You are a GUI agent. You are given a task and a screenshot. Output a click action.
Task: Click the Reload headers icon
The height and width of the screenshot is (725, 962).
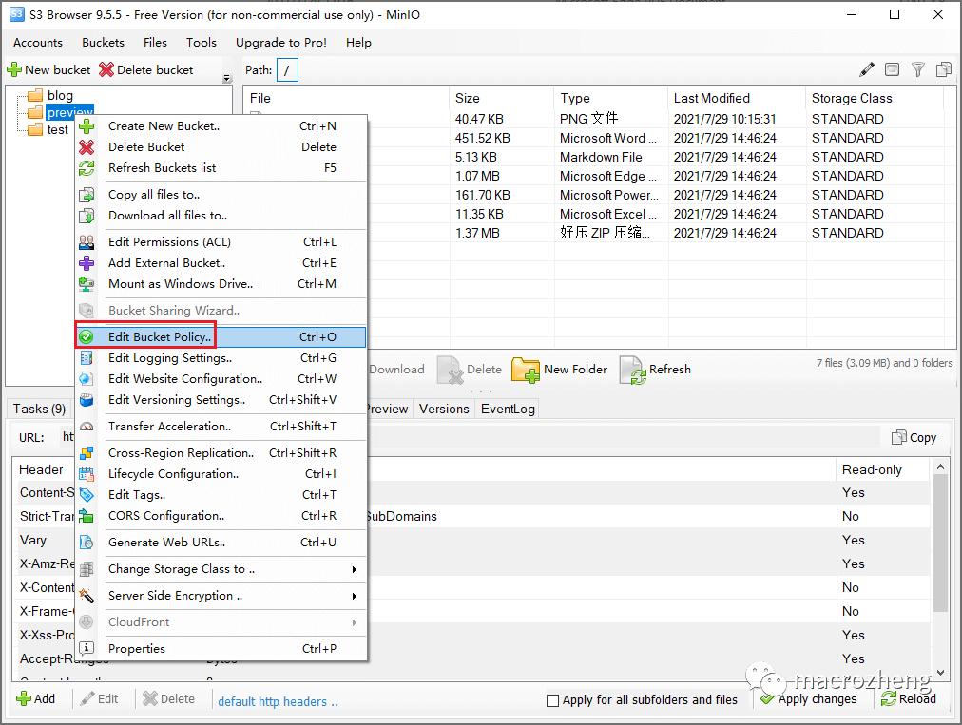(888, 699)
